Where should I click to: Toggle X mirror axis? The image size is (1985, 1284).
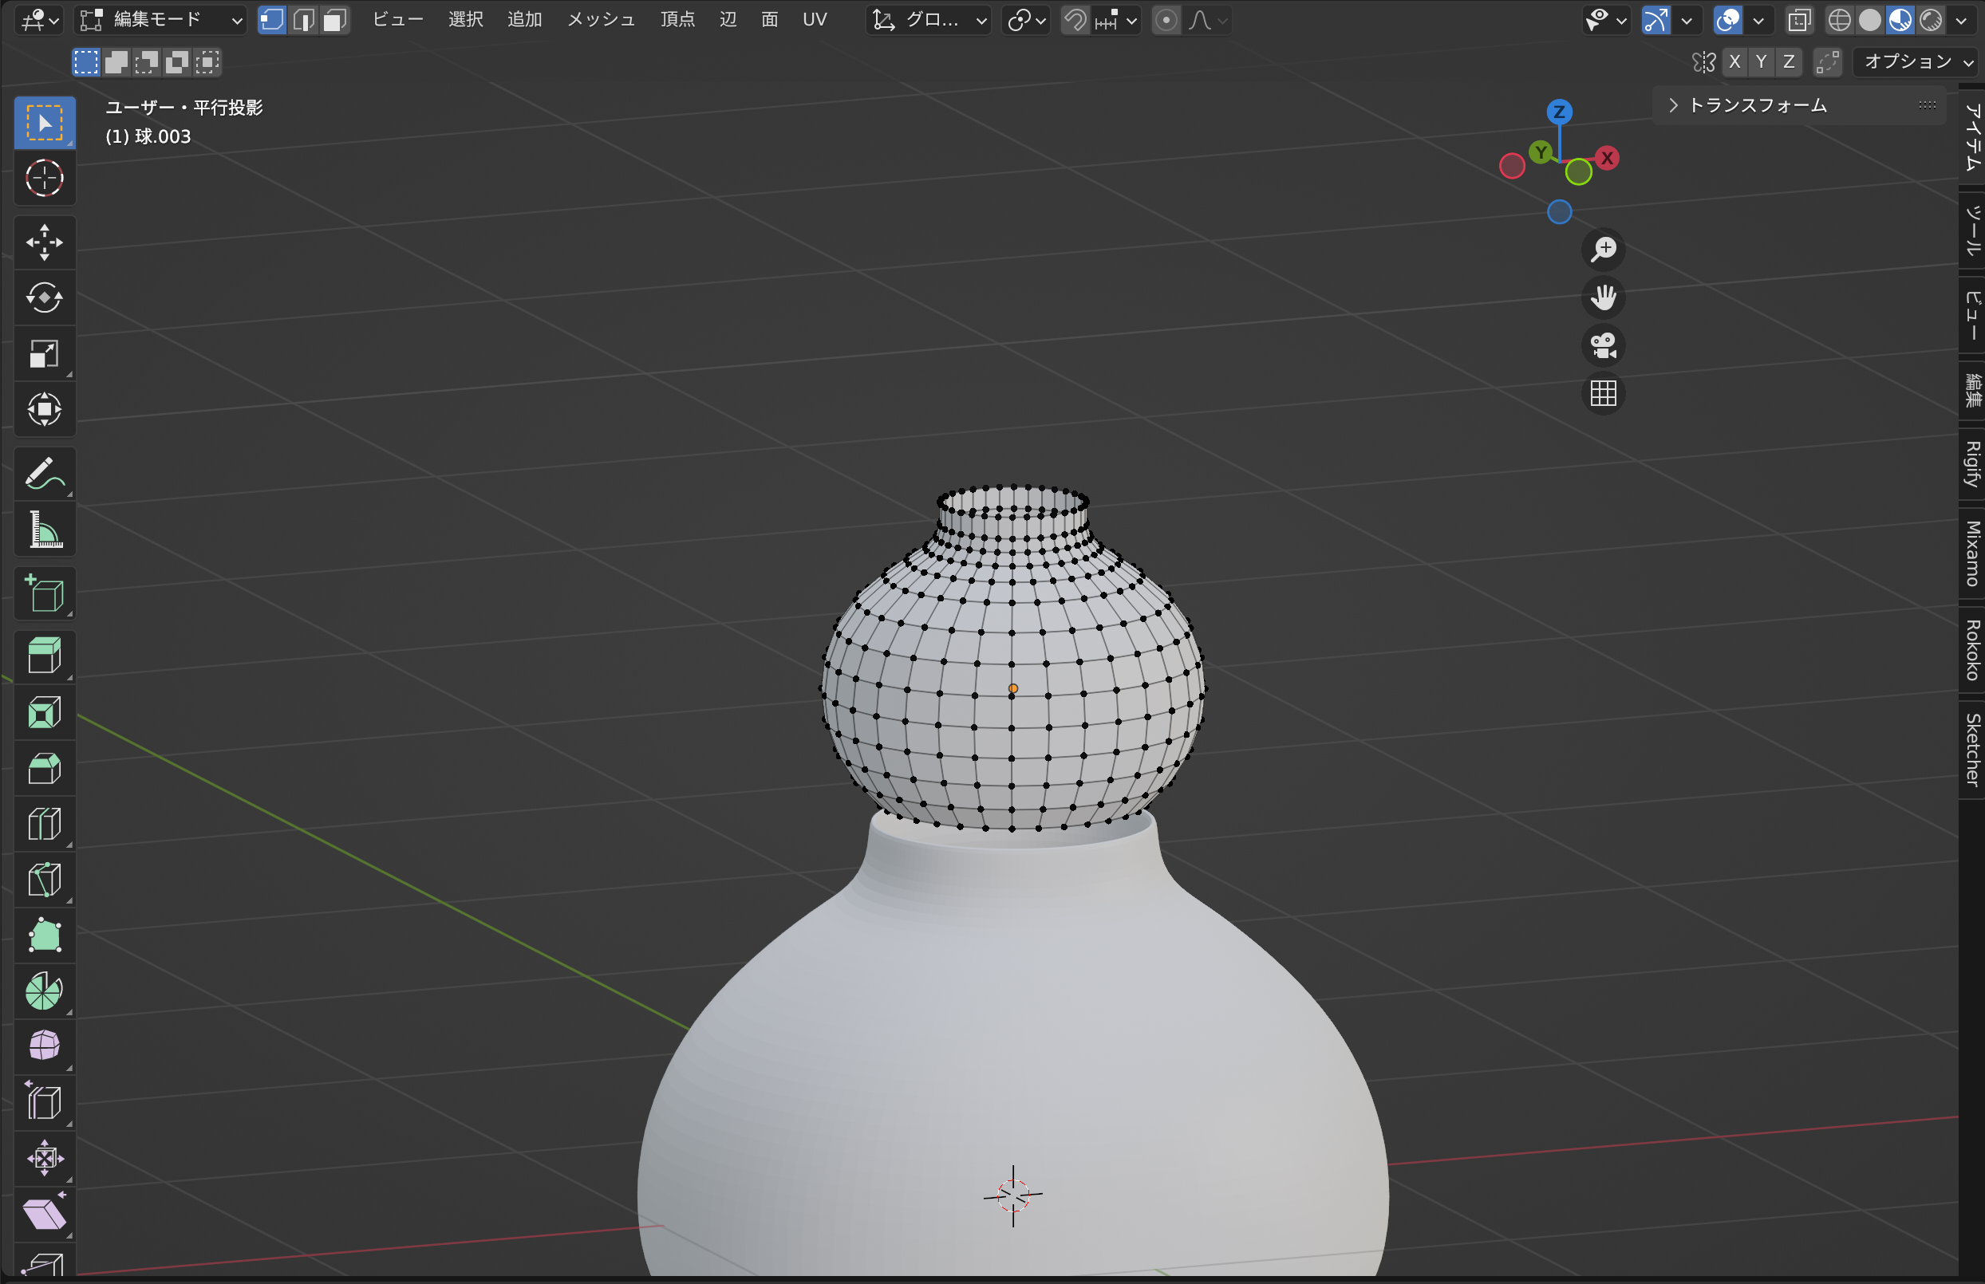1734,61
